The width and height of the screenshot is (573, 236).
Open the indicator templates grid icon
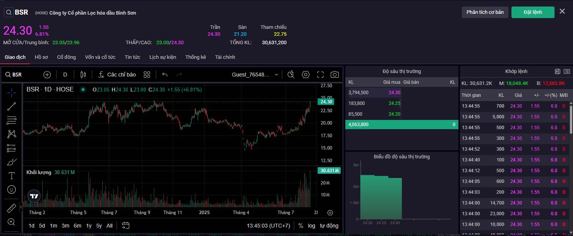coord(147,75)
